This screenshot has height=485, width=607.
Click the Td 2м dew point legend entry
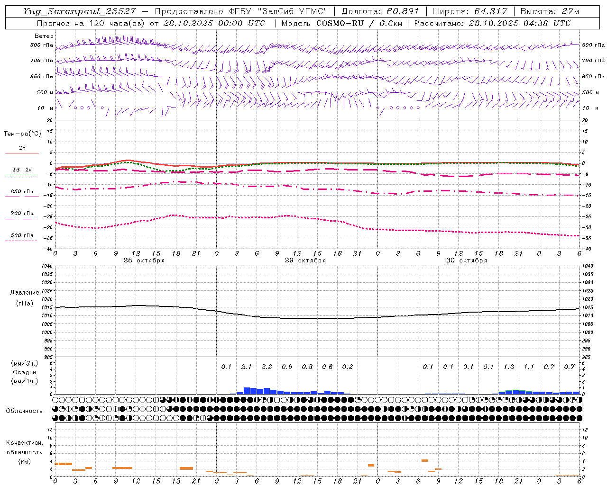pyautogui.click(x=22, y=170)
